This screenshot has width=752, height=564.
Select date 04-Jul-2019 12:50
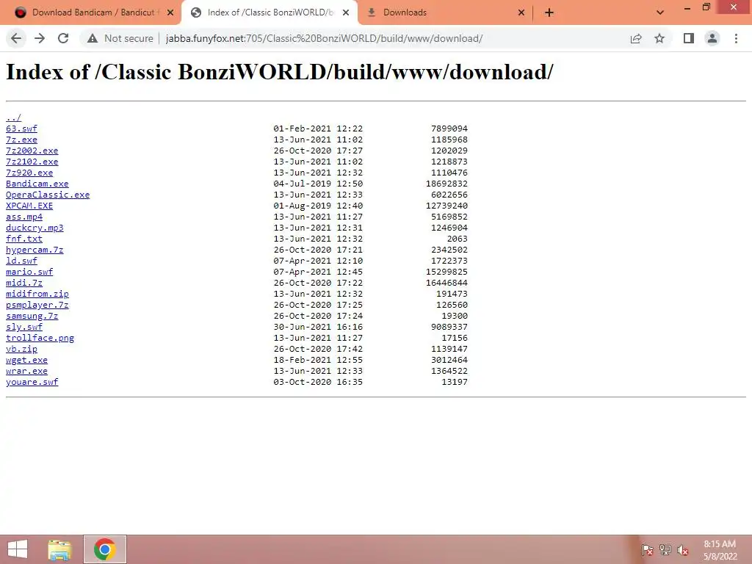coord(318,184)
